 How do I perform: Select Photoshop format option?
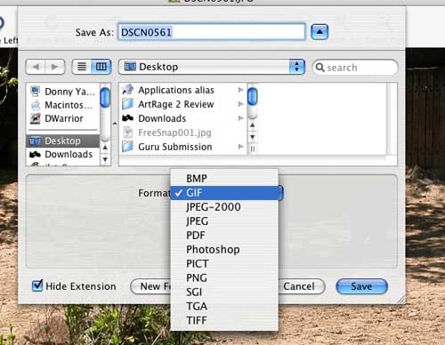point(224,250)
